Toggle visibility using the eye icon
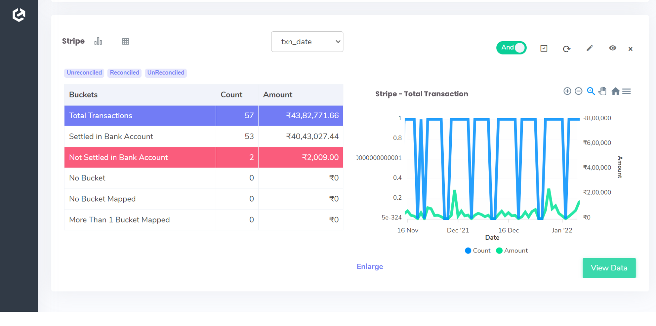656x326 pixels. (x=613, y=49)
